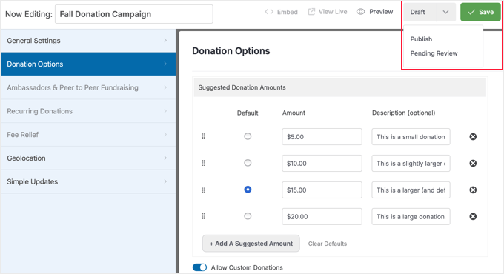504x274 pixels.
Task: Click the Embed link text
Action: click(288, 12)
